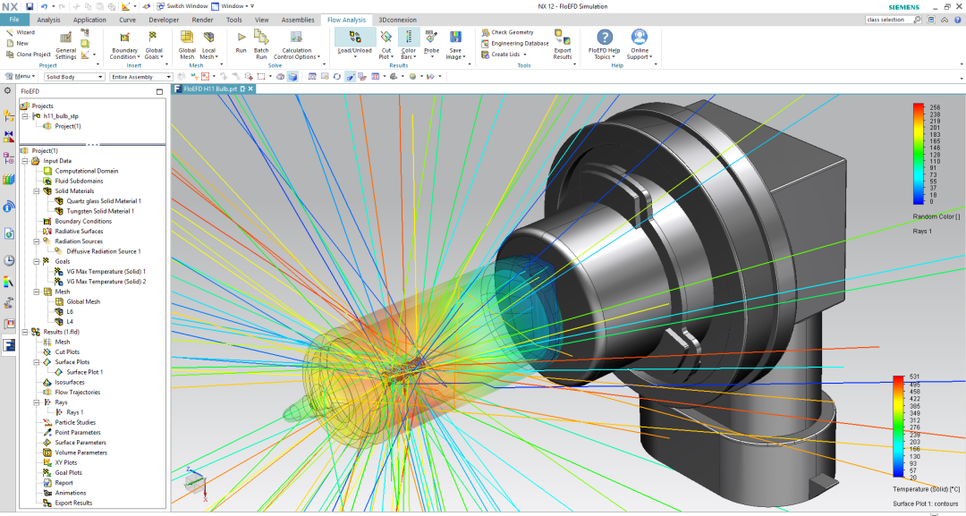The image size is (966, 516).
Task: Click Check Geometry in Tools
Action: pos(512,32)
